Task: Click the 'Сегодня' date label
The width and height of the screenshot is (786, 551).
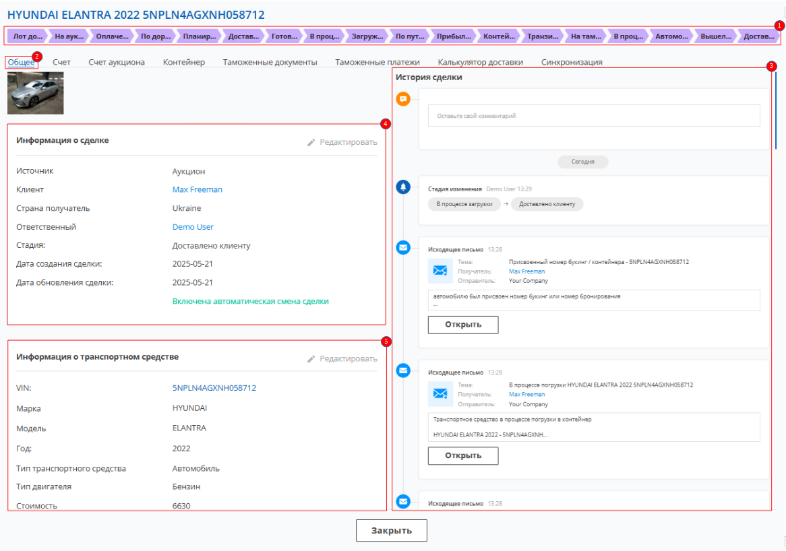Action: (x=583, y=162)
